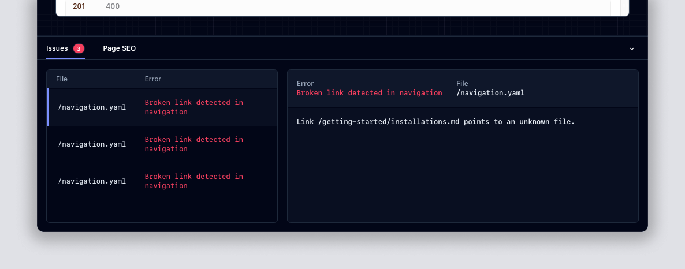This screenshot has width=685, height=269.
Task: Click the third row's broken link error text
Action: 193,181
